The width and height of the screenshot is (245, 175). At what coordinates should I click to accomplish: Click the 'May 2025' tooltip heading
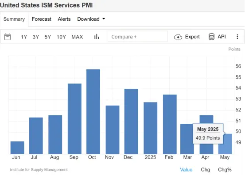(x=208, y=129)
